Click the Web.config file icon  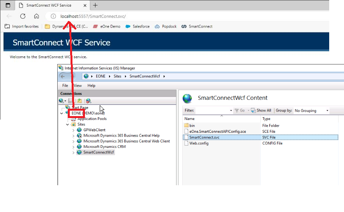pos(186,143)
